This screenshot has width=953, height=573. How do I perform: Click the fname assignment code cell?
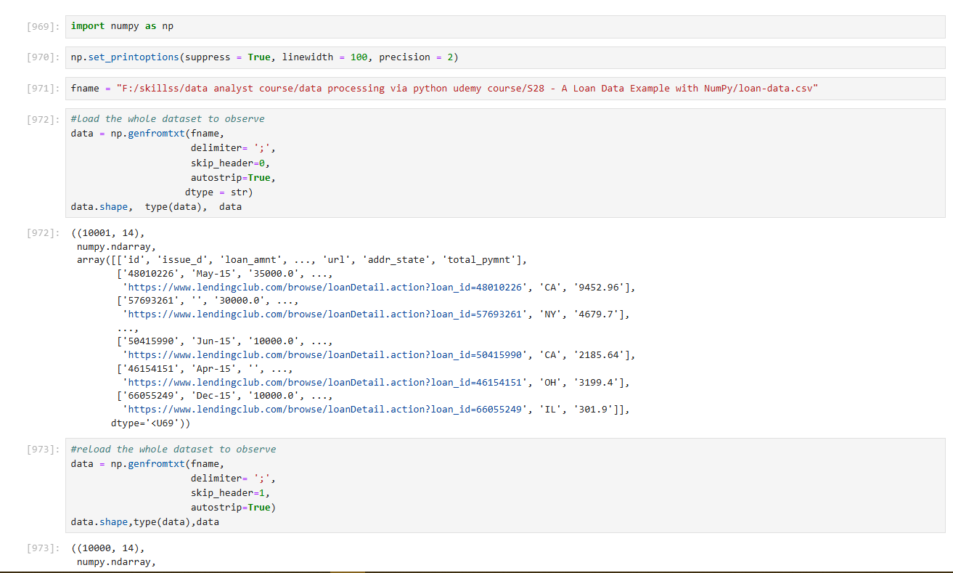(x=505, y=89)
